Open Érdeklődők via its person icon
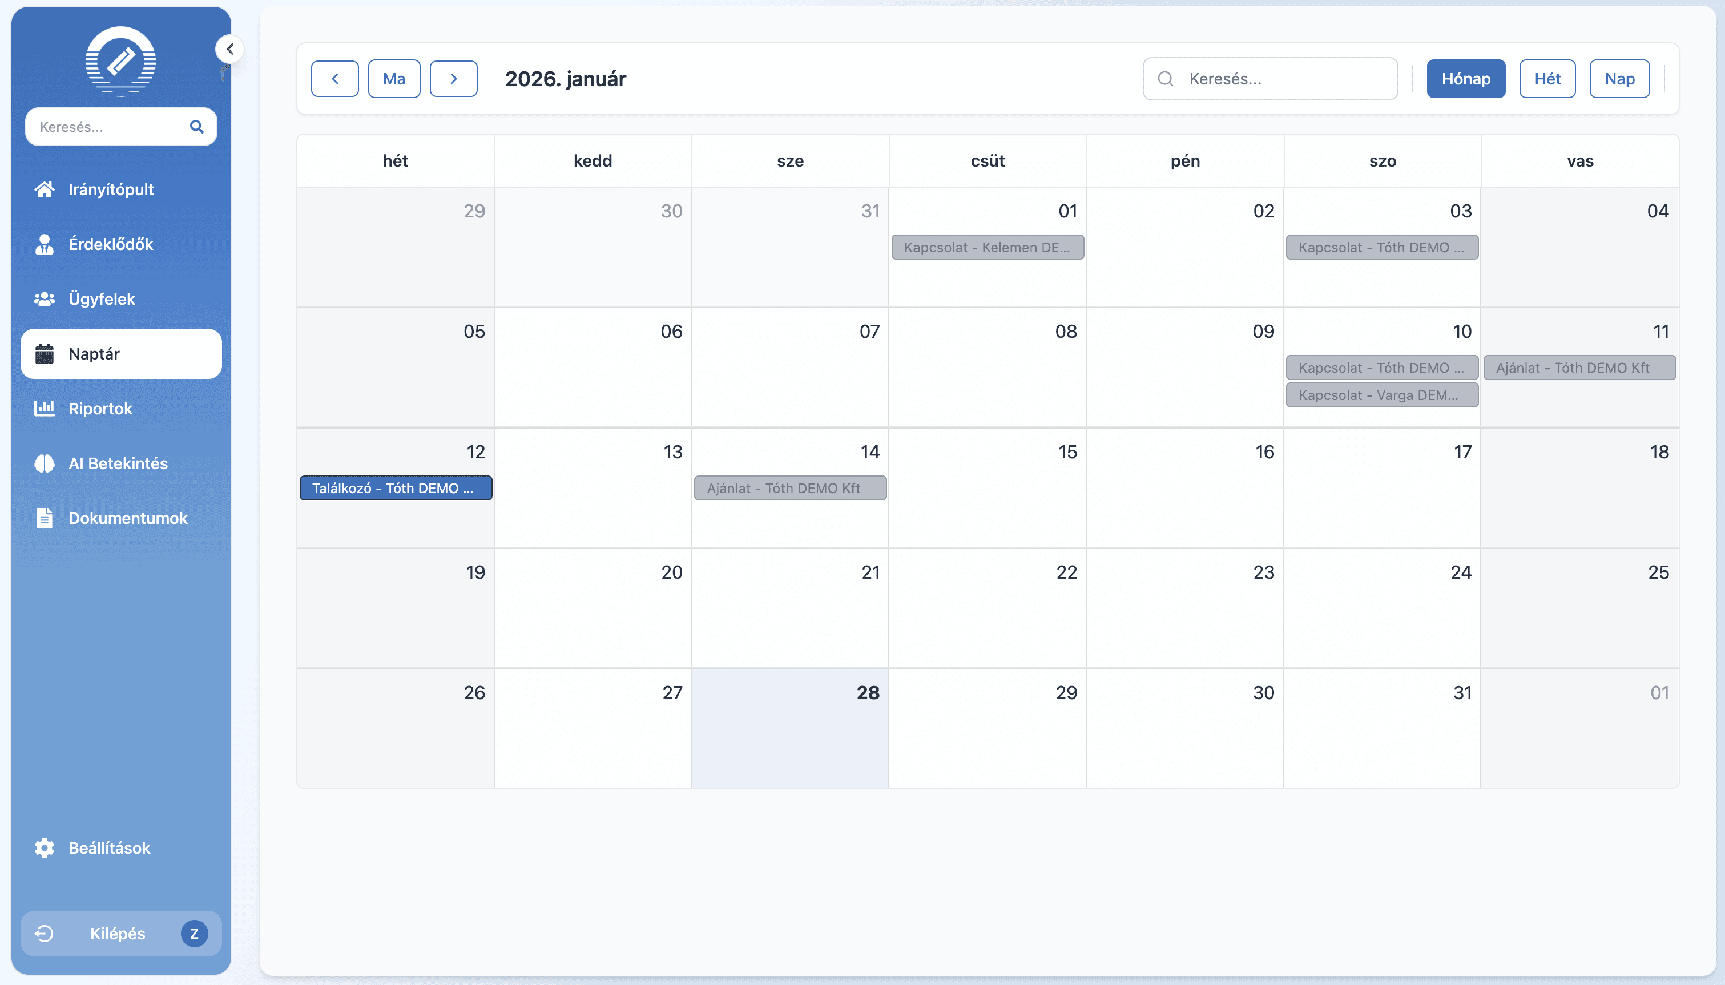 pos(45,244)
